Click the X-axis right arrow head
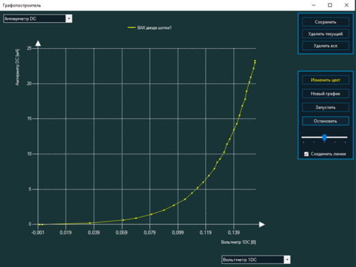Image resolution: width=356 pixels, height=267 pixels. pyautogui.click(x=262, y=224)
